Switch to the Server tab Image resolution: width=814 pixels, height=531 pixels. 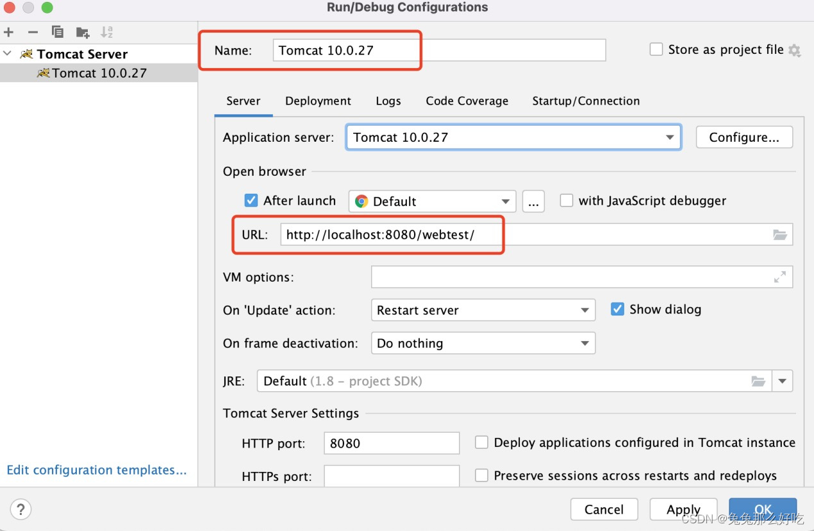[x=244, y=101]
